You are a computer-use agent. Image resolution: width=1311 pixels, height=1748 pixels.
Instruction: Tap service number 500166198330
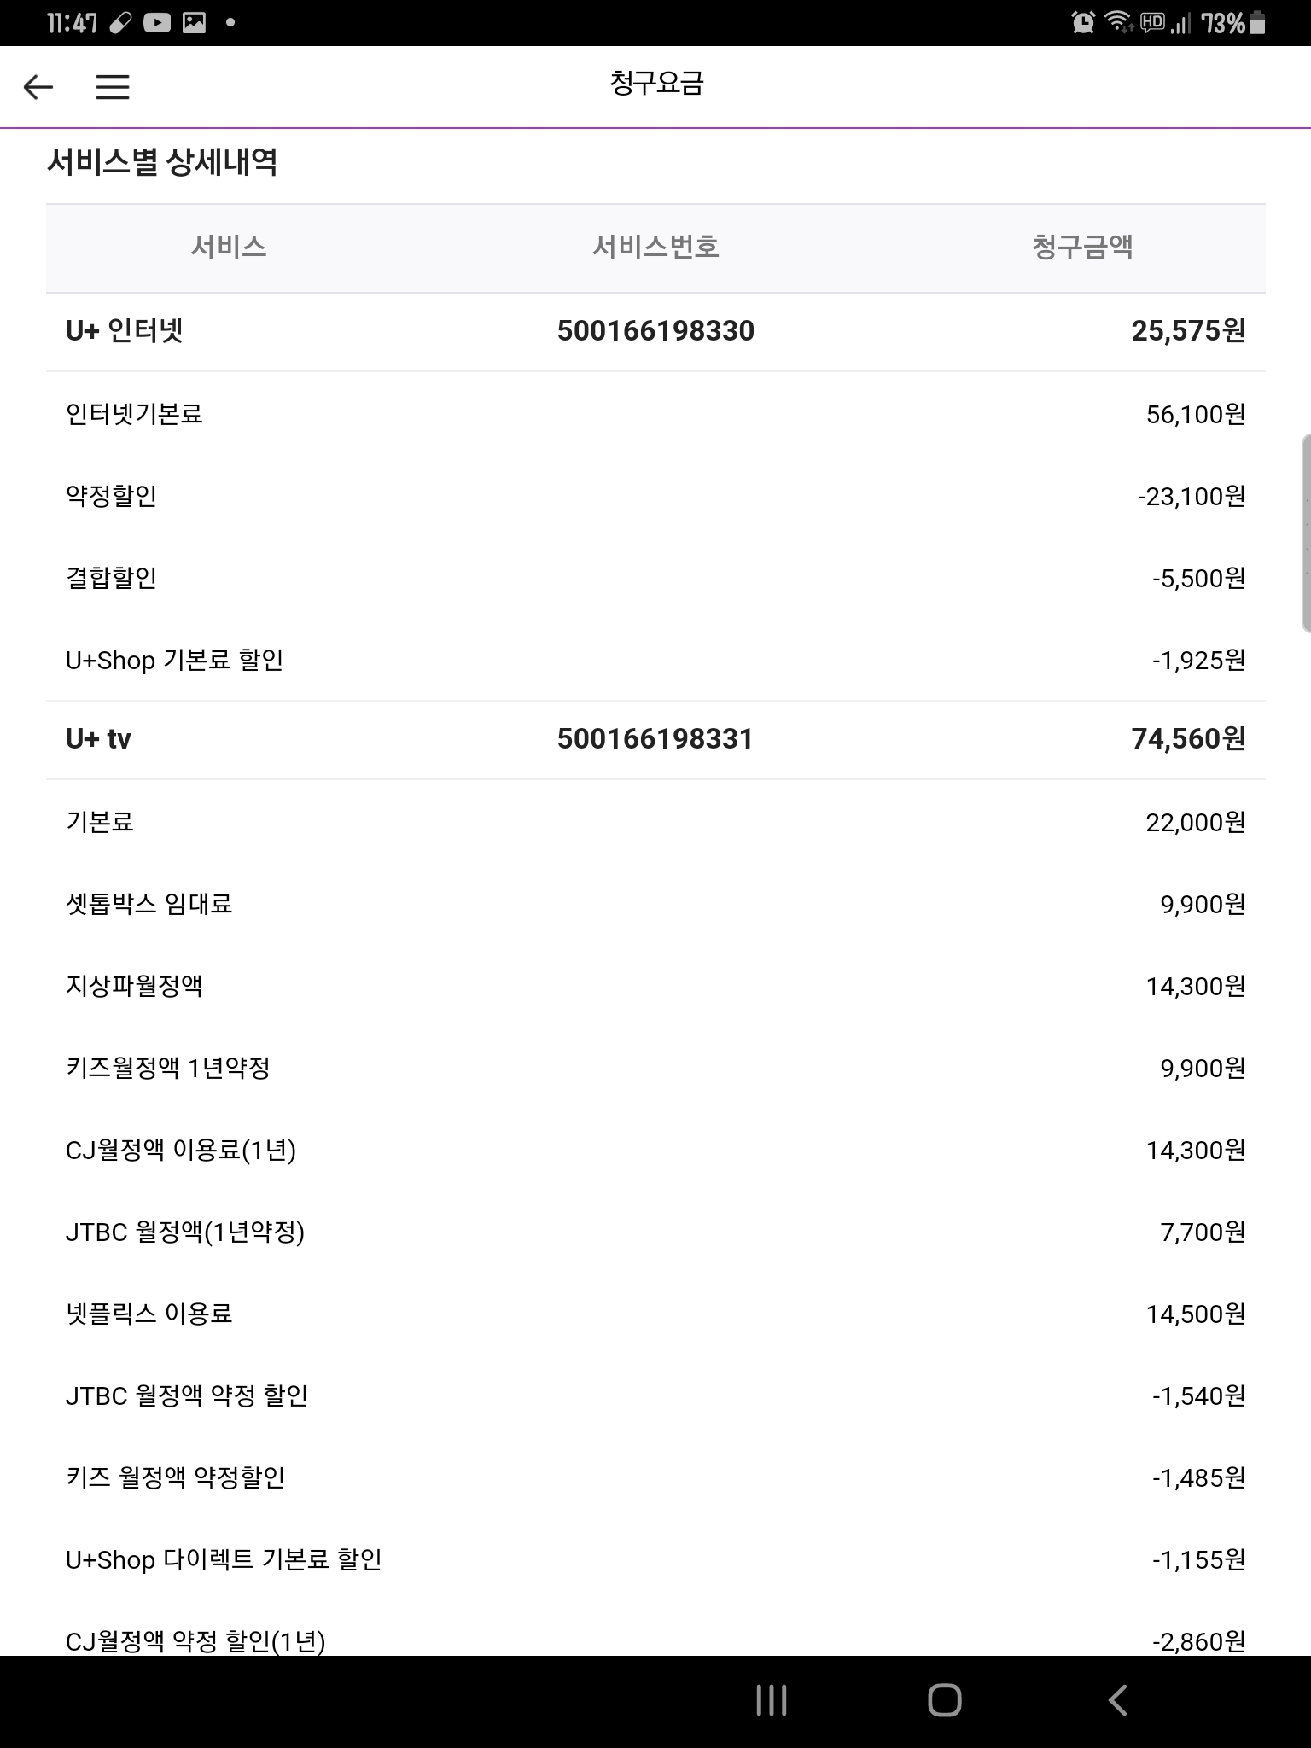(655, 331)
